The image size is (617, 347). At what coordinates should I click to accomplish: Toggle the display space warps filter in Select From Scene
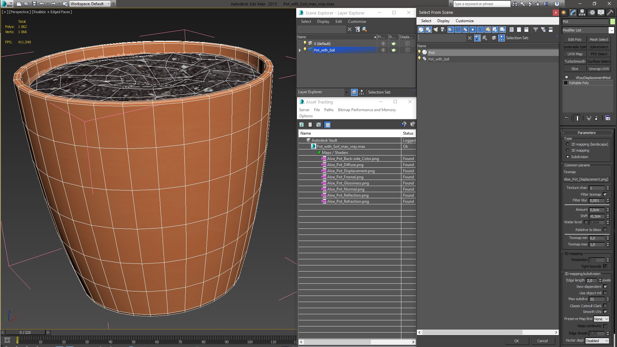click(458, 30)
